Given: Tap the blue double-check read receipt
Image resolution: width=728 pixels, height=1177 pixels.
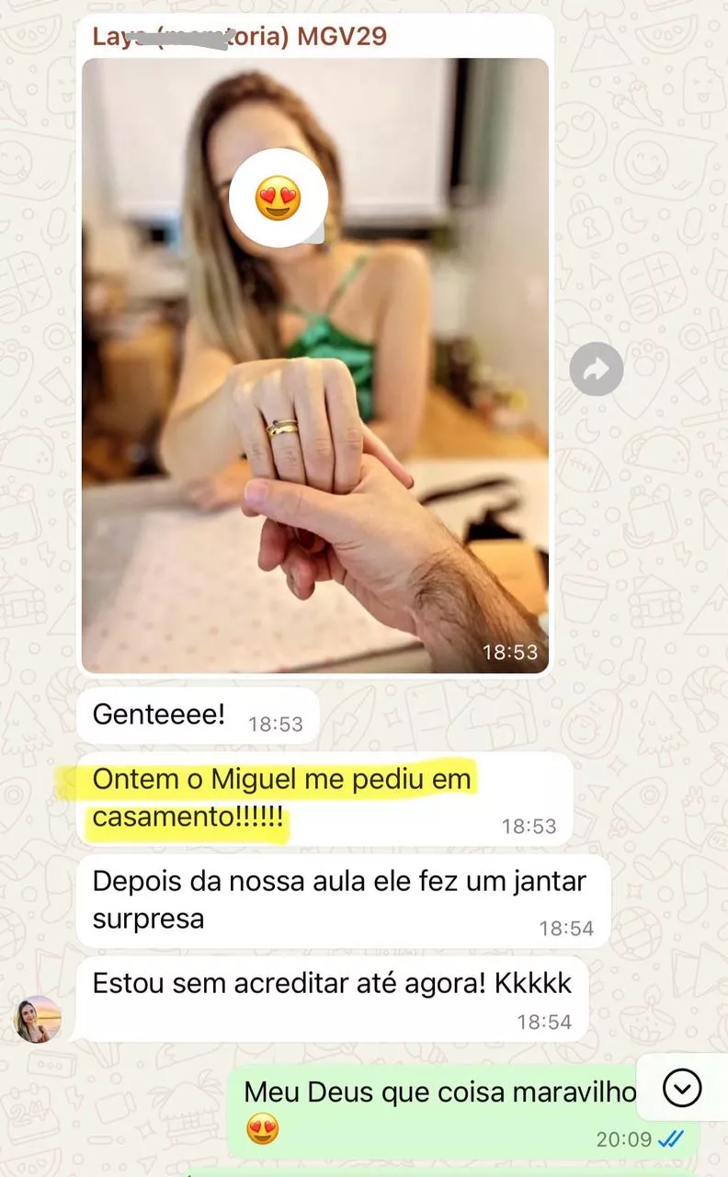Looking at the screenshot, I should coord(672,1139).
